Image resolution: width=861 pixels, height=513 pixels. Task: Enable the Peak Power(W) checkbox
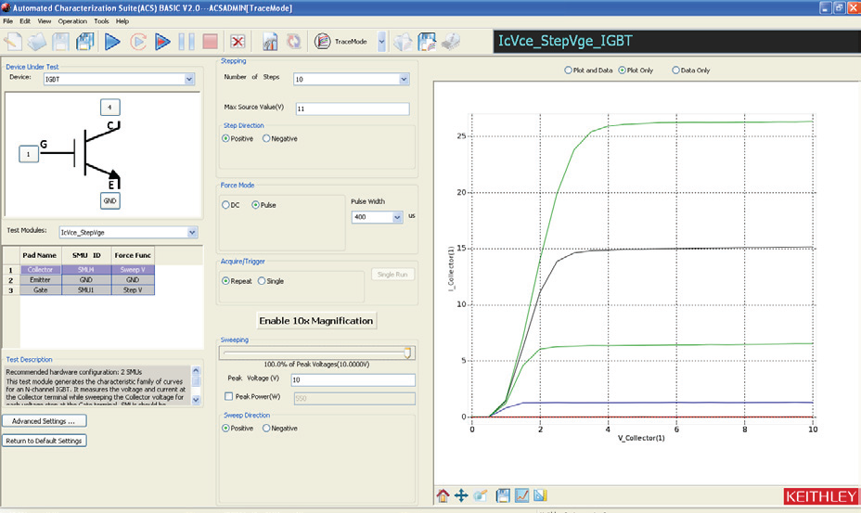(x=228, y=397)
